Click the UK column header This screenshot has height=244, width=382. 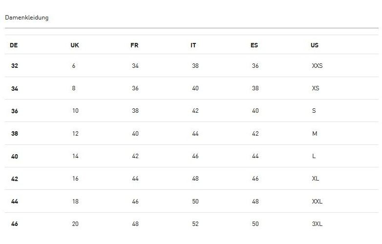pos(75,45)
